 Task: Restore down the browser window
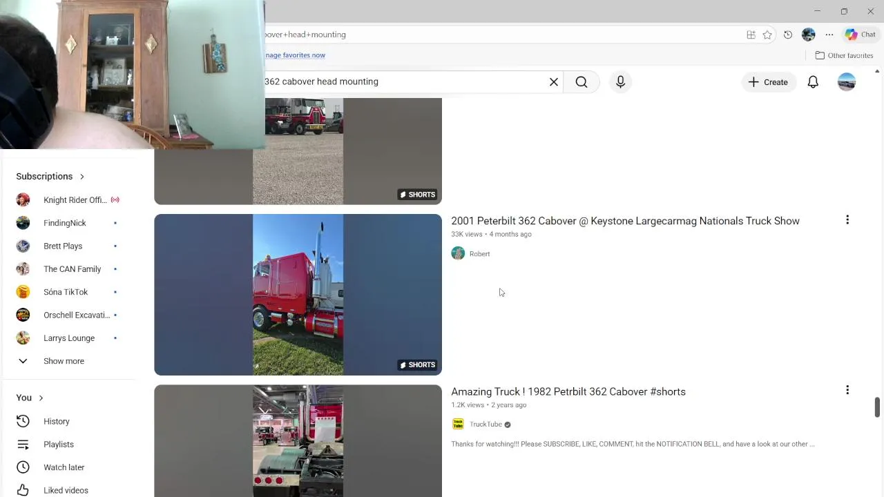point(844,11)
